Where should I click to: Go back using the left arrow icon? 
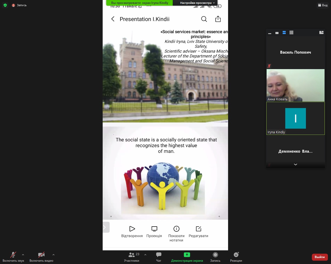coord(113,19)
